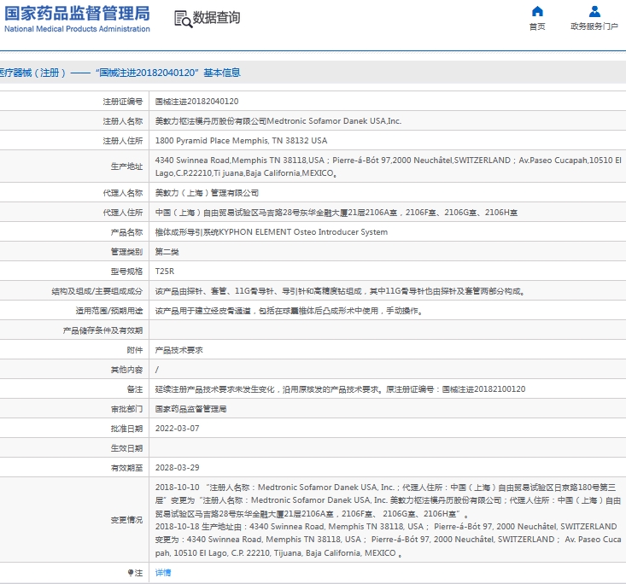This screenshot has width=626, height=584.
Task: Click the NMPA site logo
Action: 77,19
